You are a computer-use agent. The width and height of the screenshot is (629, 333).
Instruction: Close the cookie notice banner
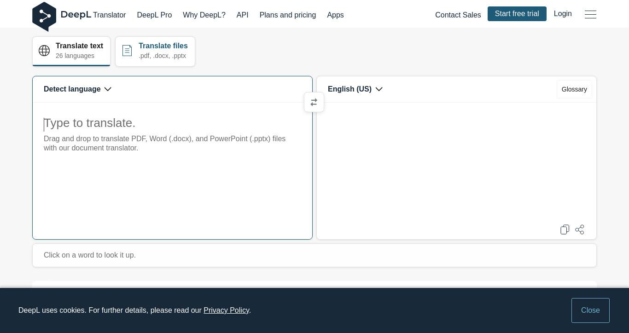point(590,310)
